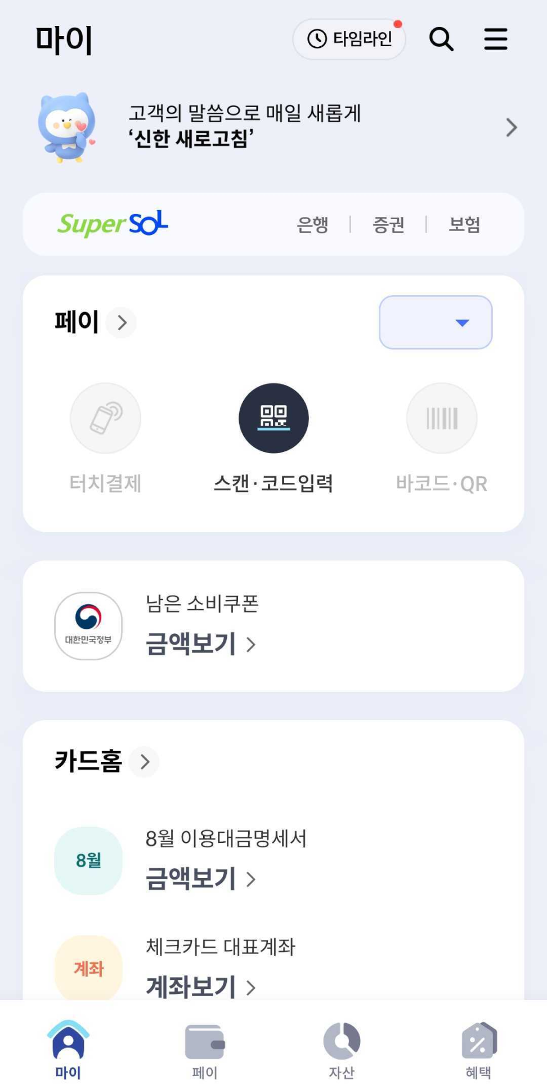Viewport: 547px width, 1092px height.
Task: Go to the 혜택 benefits tab
Action: 478,1051
